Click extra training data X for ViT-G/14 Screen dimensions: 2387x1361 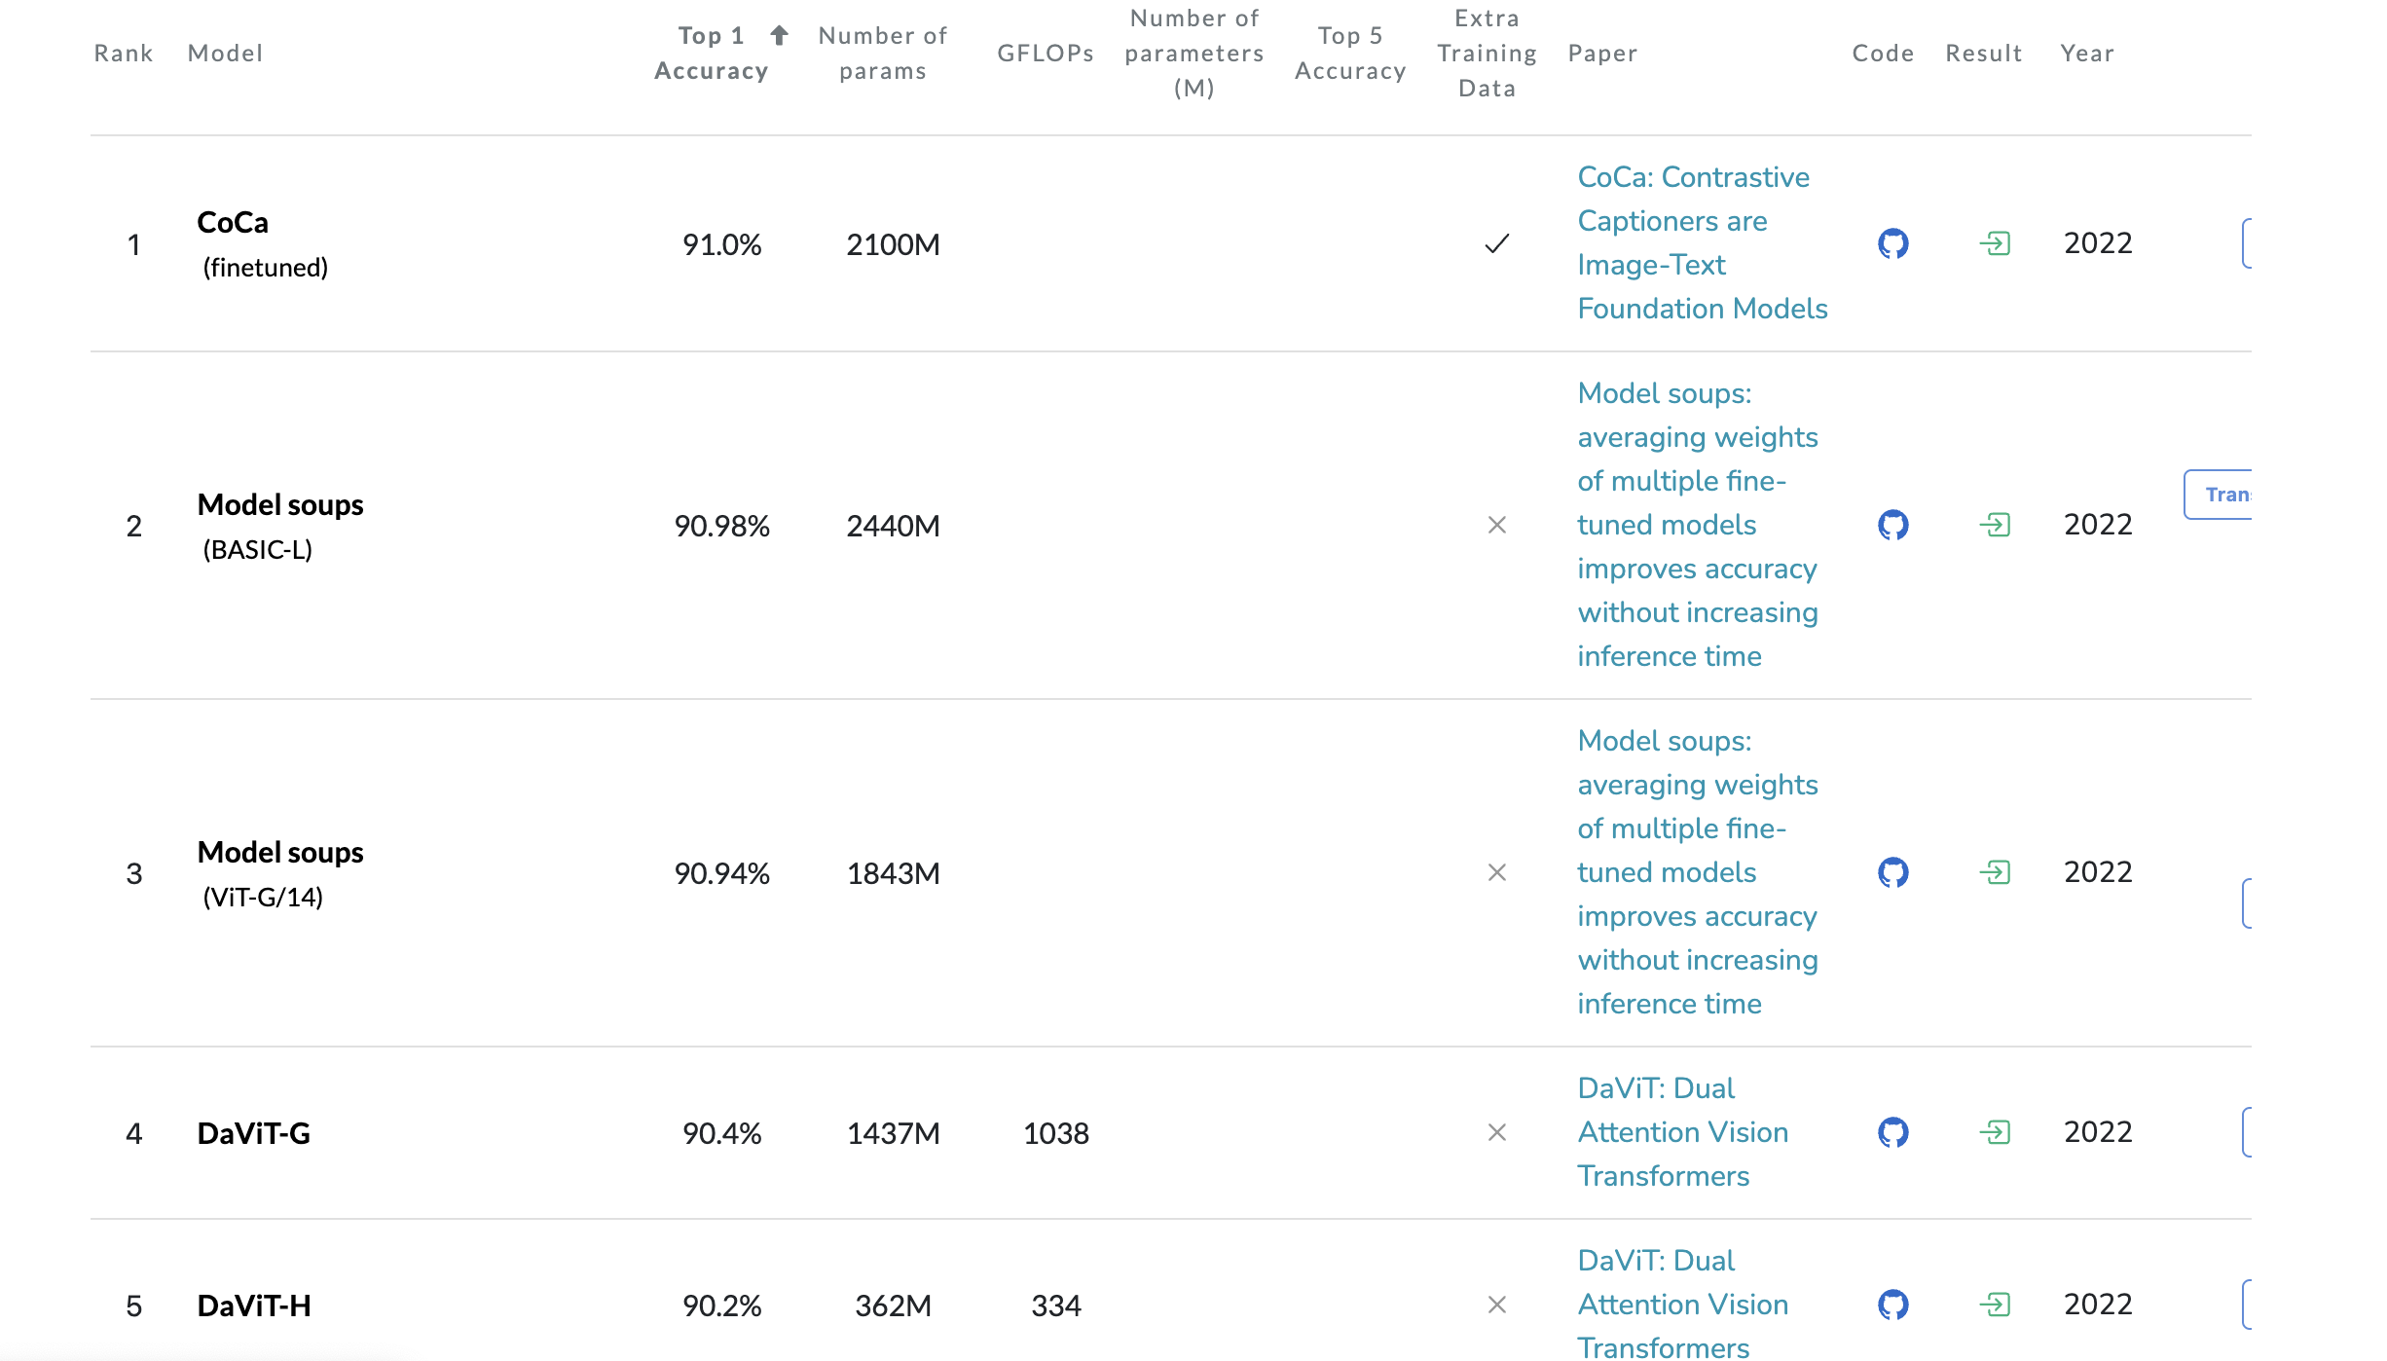coord(1497,872)
